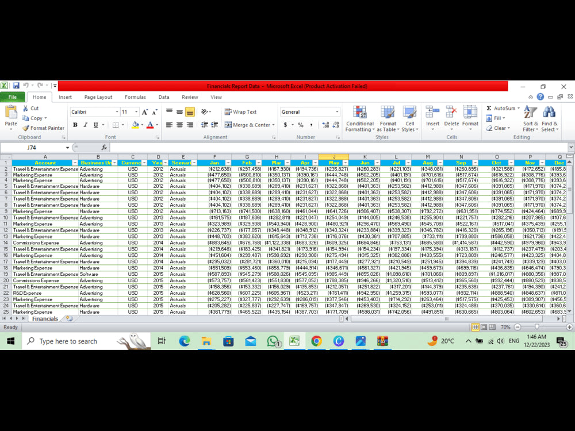Viewport: 575px width, 431px height.
Task: Toggle Merge & Center
Action: pos(249,125)
